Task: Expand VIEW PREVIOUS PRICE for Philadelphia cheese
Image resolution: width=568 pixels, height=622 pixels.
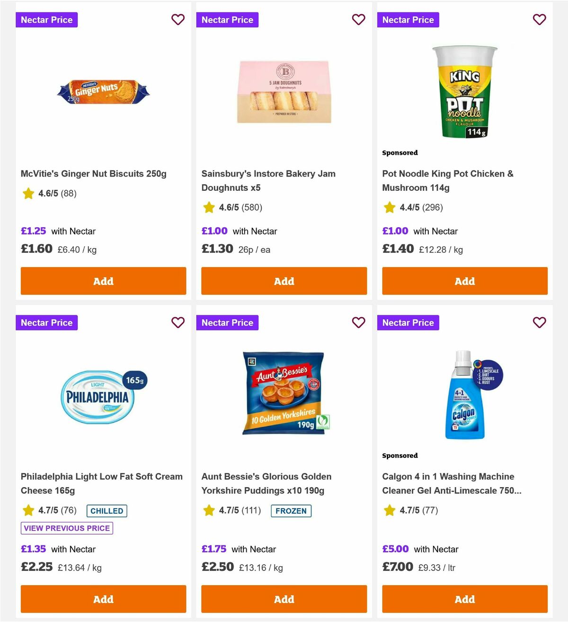Action: pyautogui.click(x=66, y=528)
